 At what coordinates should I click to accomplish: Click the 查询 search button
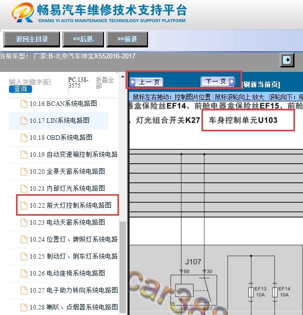tap(20, 89)
